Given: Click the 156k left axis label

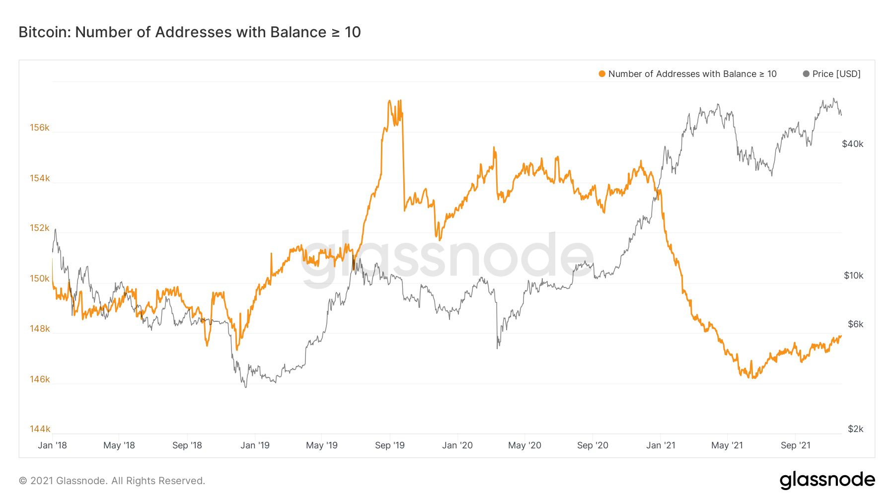Looking at the screenshot, I should [40, 128].
